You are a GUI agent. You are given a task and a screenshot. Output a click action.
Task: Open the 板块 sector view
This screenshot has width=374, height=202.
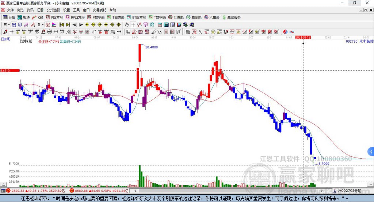click(x=24, y=18)
